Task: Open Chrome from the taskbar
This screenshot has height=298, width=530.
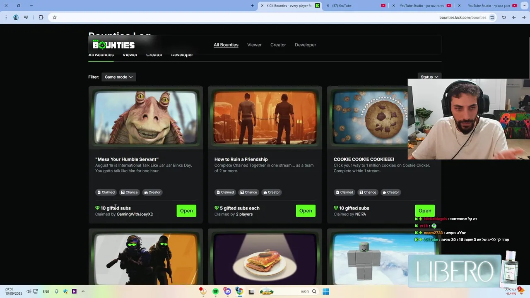Action: [x=239, y=292]
